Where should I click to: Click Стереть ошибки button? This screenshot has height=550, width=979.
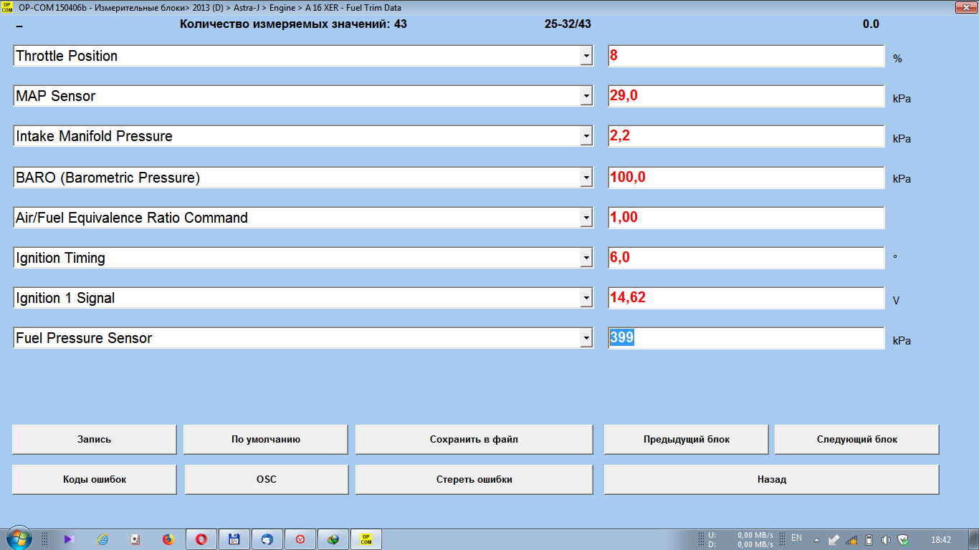(474, 479)
